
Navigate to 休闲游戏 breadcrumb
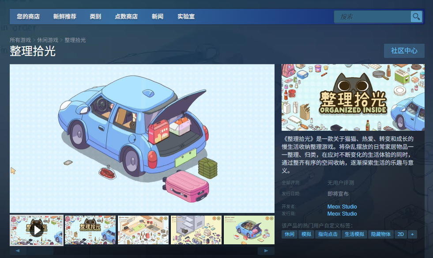click(48, 40)
